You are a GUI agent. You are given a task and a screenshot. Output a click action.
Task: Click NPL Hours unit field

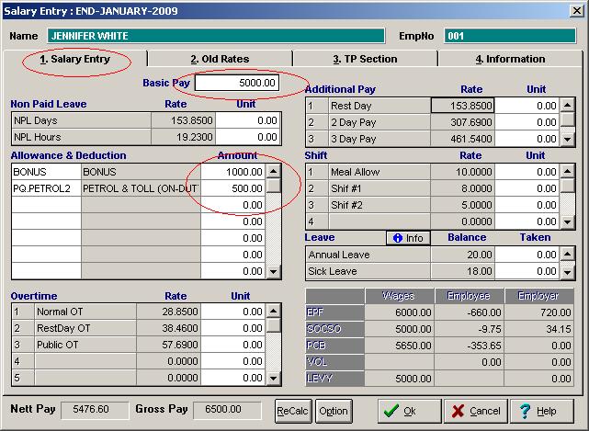point(248,137)
